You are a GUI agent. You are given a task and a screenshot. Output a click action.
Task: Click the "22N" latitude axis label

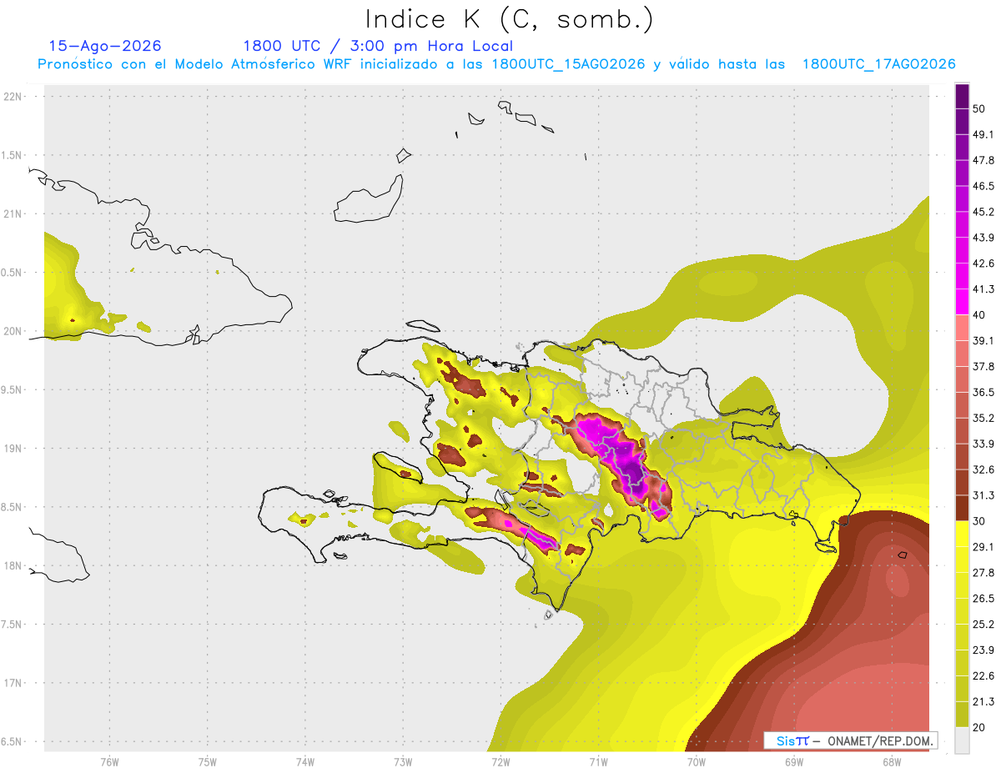pos(13,97)
